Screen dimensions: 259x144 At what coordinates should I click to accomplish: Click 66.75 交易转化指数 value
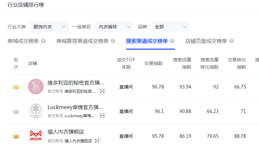240,87
